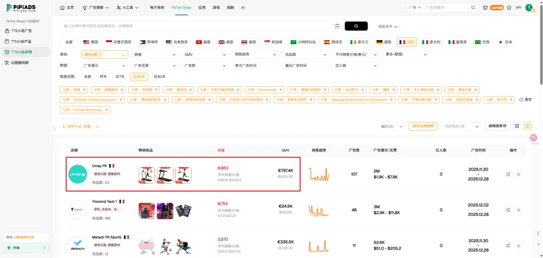Open TTS小店广告 in the sidebar

26,31
